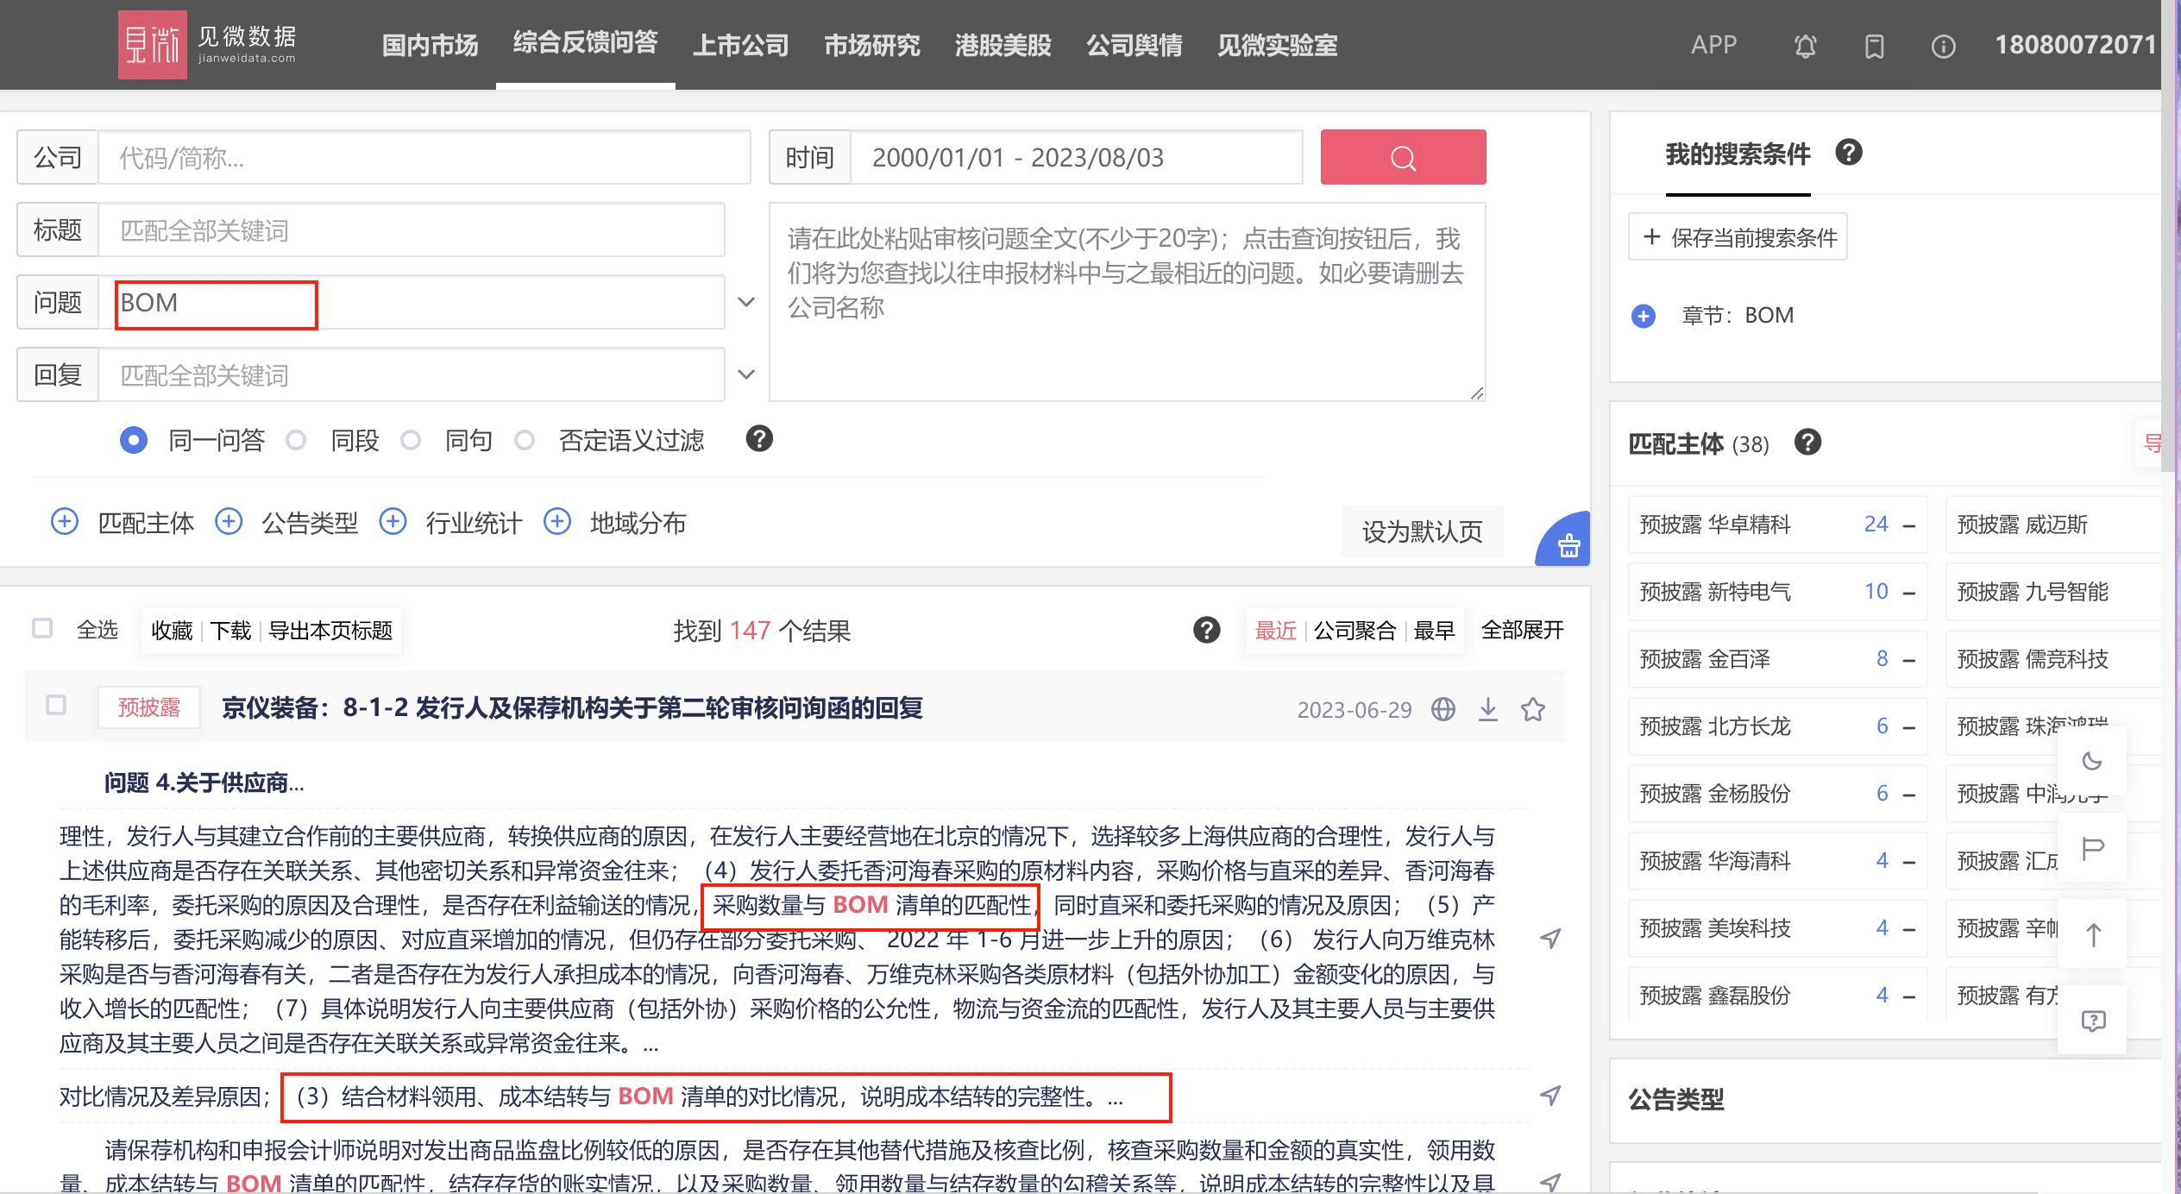Click minus icon for 华卓精科
2181x1194 pixels.
click(1909, 525)
